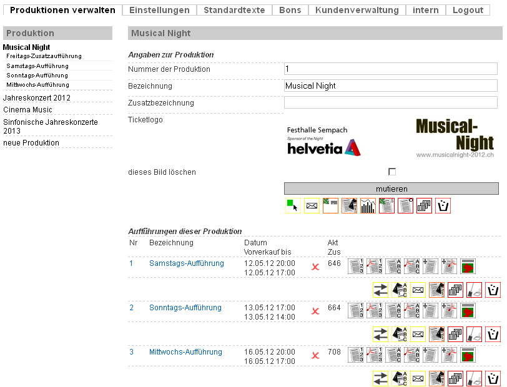507x387 pixels.
Task: Select Sonntags-Aufführung in the sidebar
Action: click(x=37, y=76)
